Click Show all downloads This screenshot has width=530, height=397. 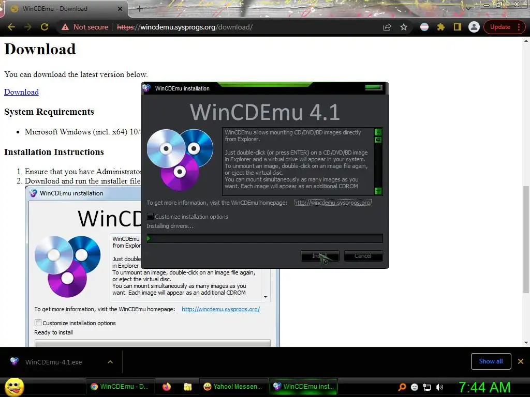click(491, 361)
